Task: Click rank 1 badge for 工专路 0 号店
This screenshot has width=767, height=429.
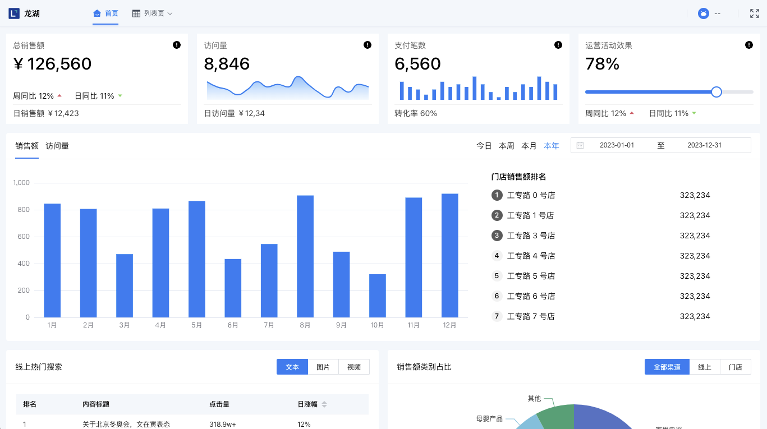Action: pos(497,195)
